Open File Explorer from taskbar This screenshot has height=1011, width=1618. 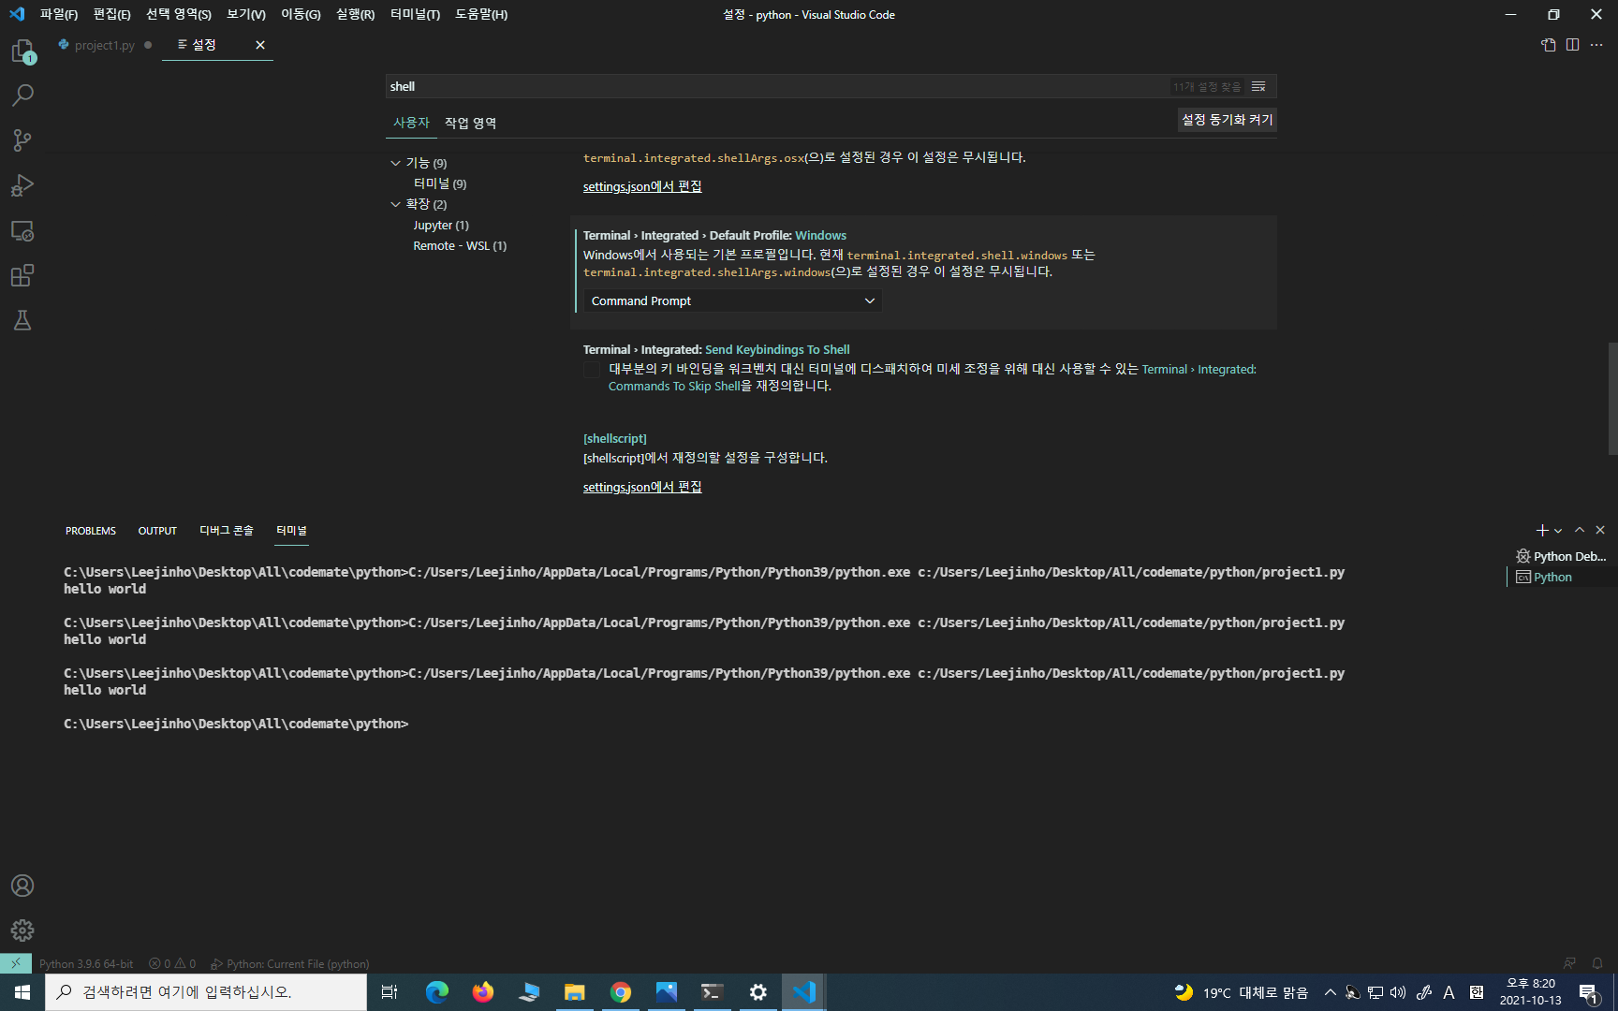point(575,992)
